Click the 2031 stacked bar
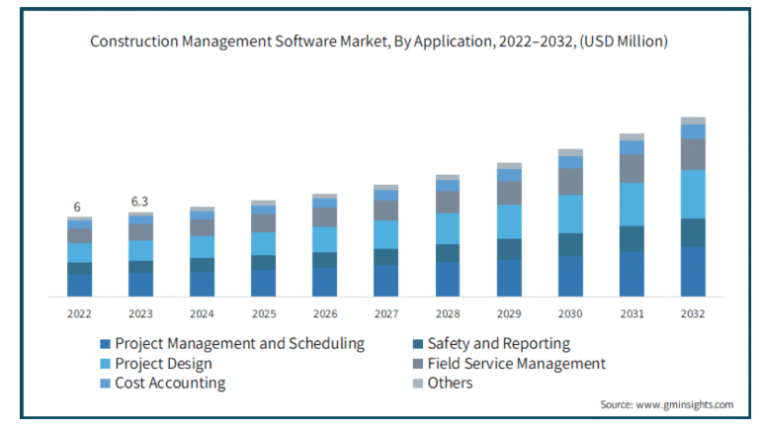759x434 pixels. [632, 216]
